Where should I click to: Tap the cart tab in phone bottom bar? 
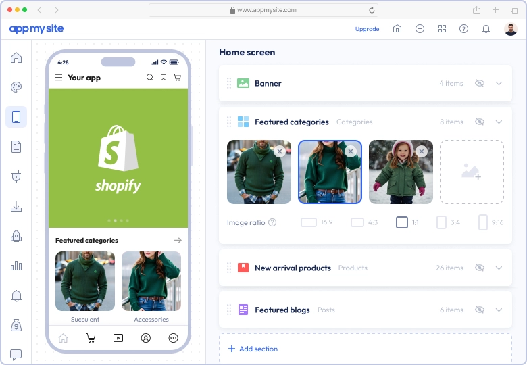click(91, 338)
